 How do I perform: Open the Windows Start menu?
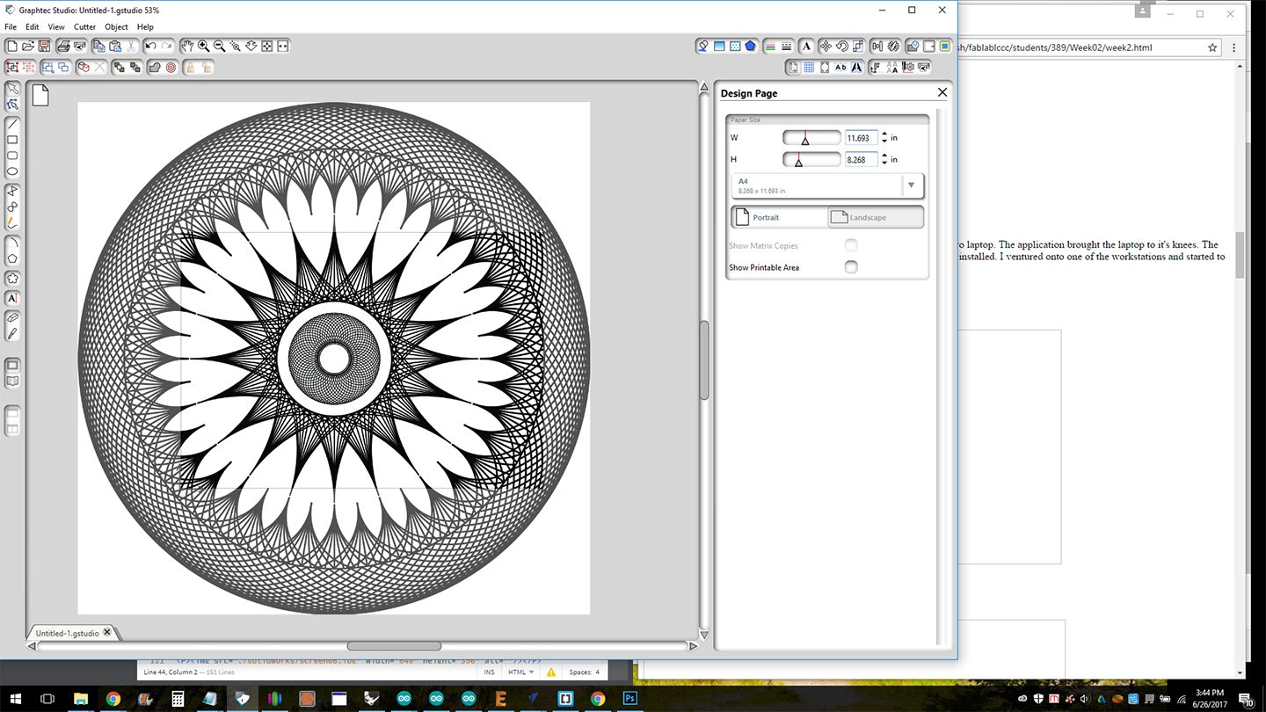click(16, 699)
